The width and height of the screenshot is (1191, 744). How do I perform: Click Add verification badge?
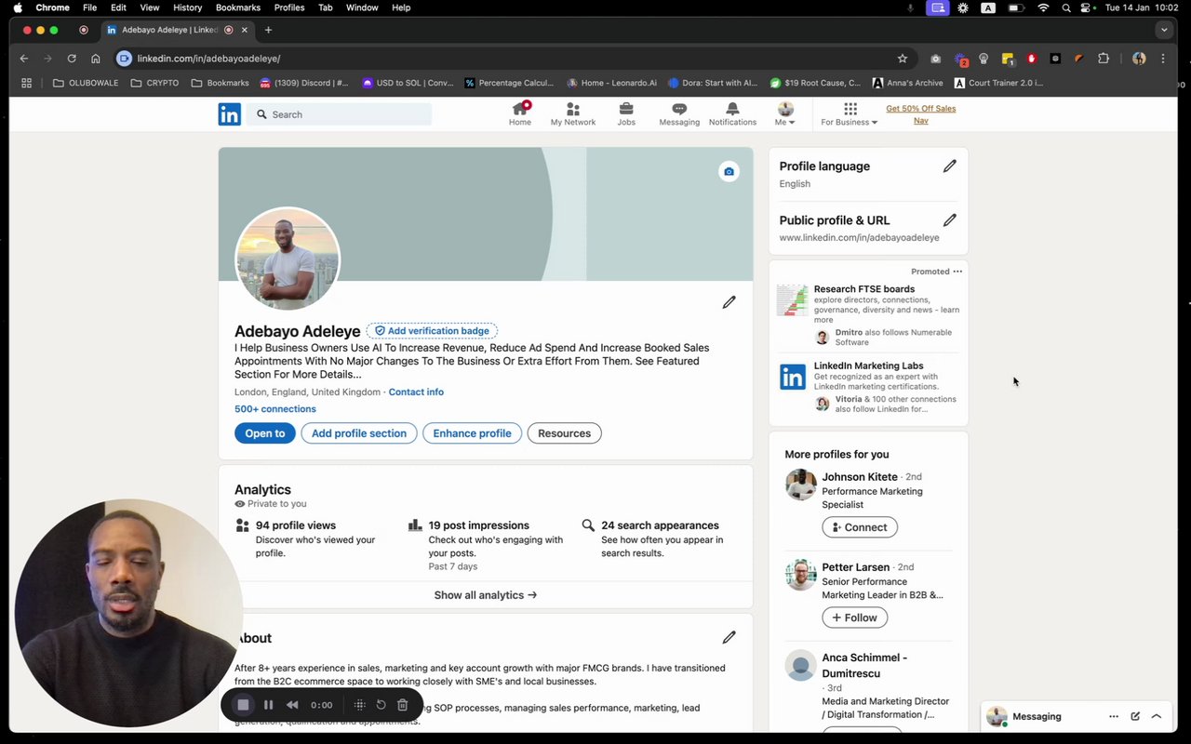click(x=432, y=331)
